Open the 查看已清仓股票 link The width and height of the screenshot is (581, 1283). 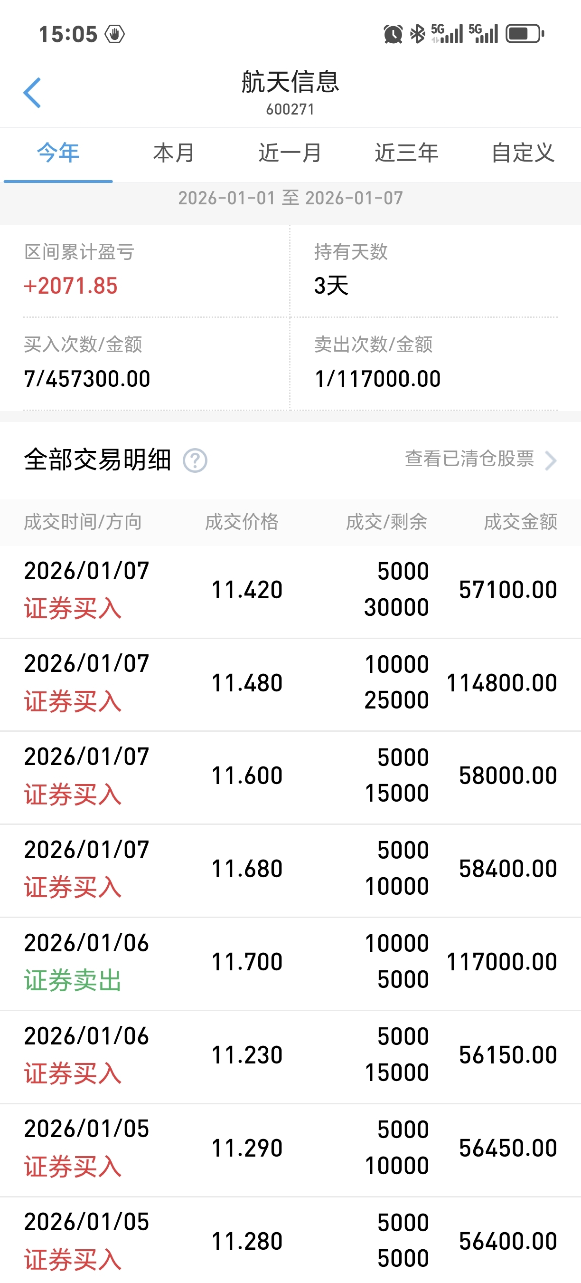(x=469, y=459)
